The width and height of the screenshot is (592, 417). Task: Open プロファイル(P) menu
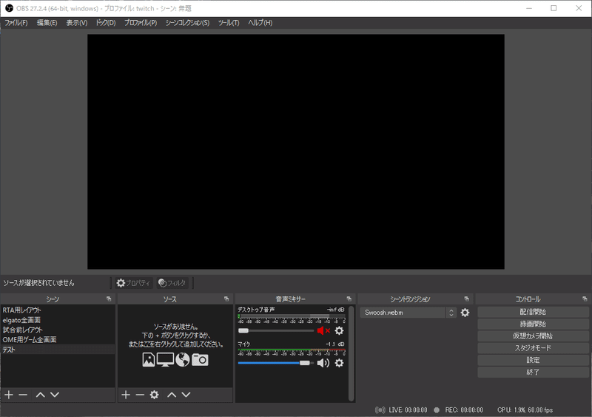coord(141,23)
